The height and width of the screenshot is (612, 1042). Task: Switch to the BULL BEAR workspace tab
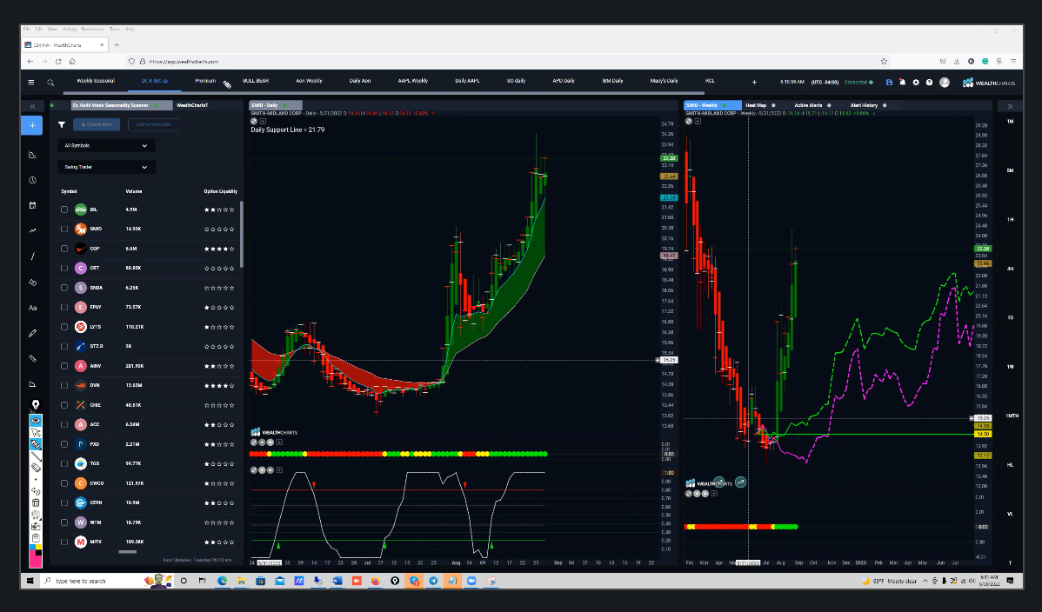click(x=256, y=81)
